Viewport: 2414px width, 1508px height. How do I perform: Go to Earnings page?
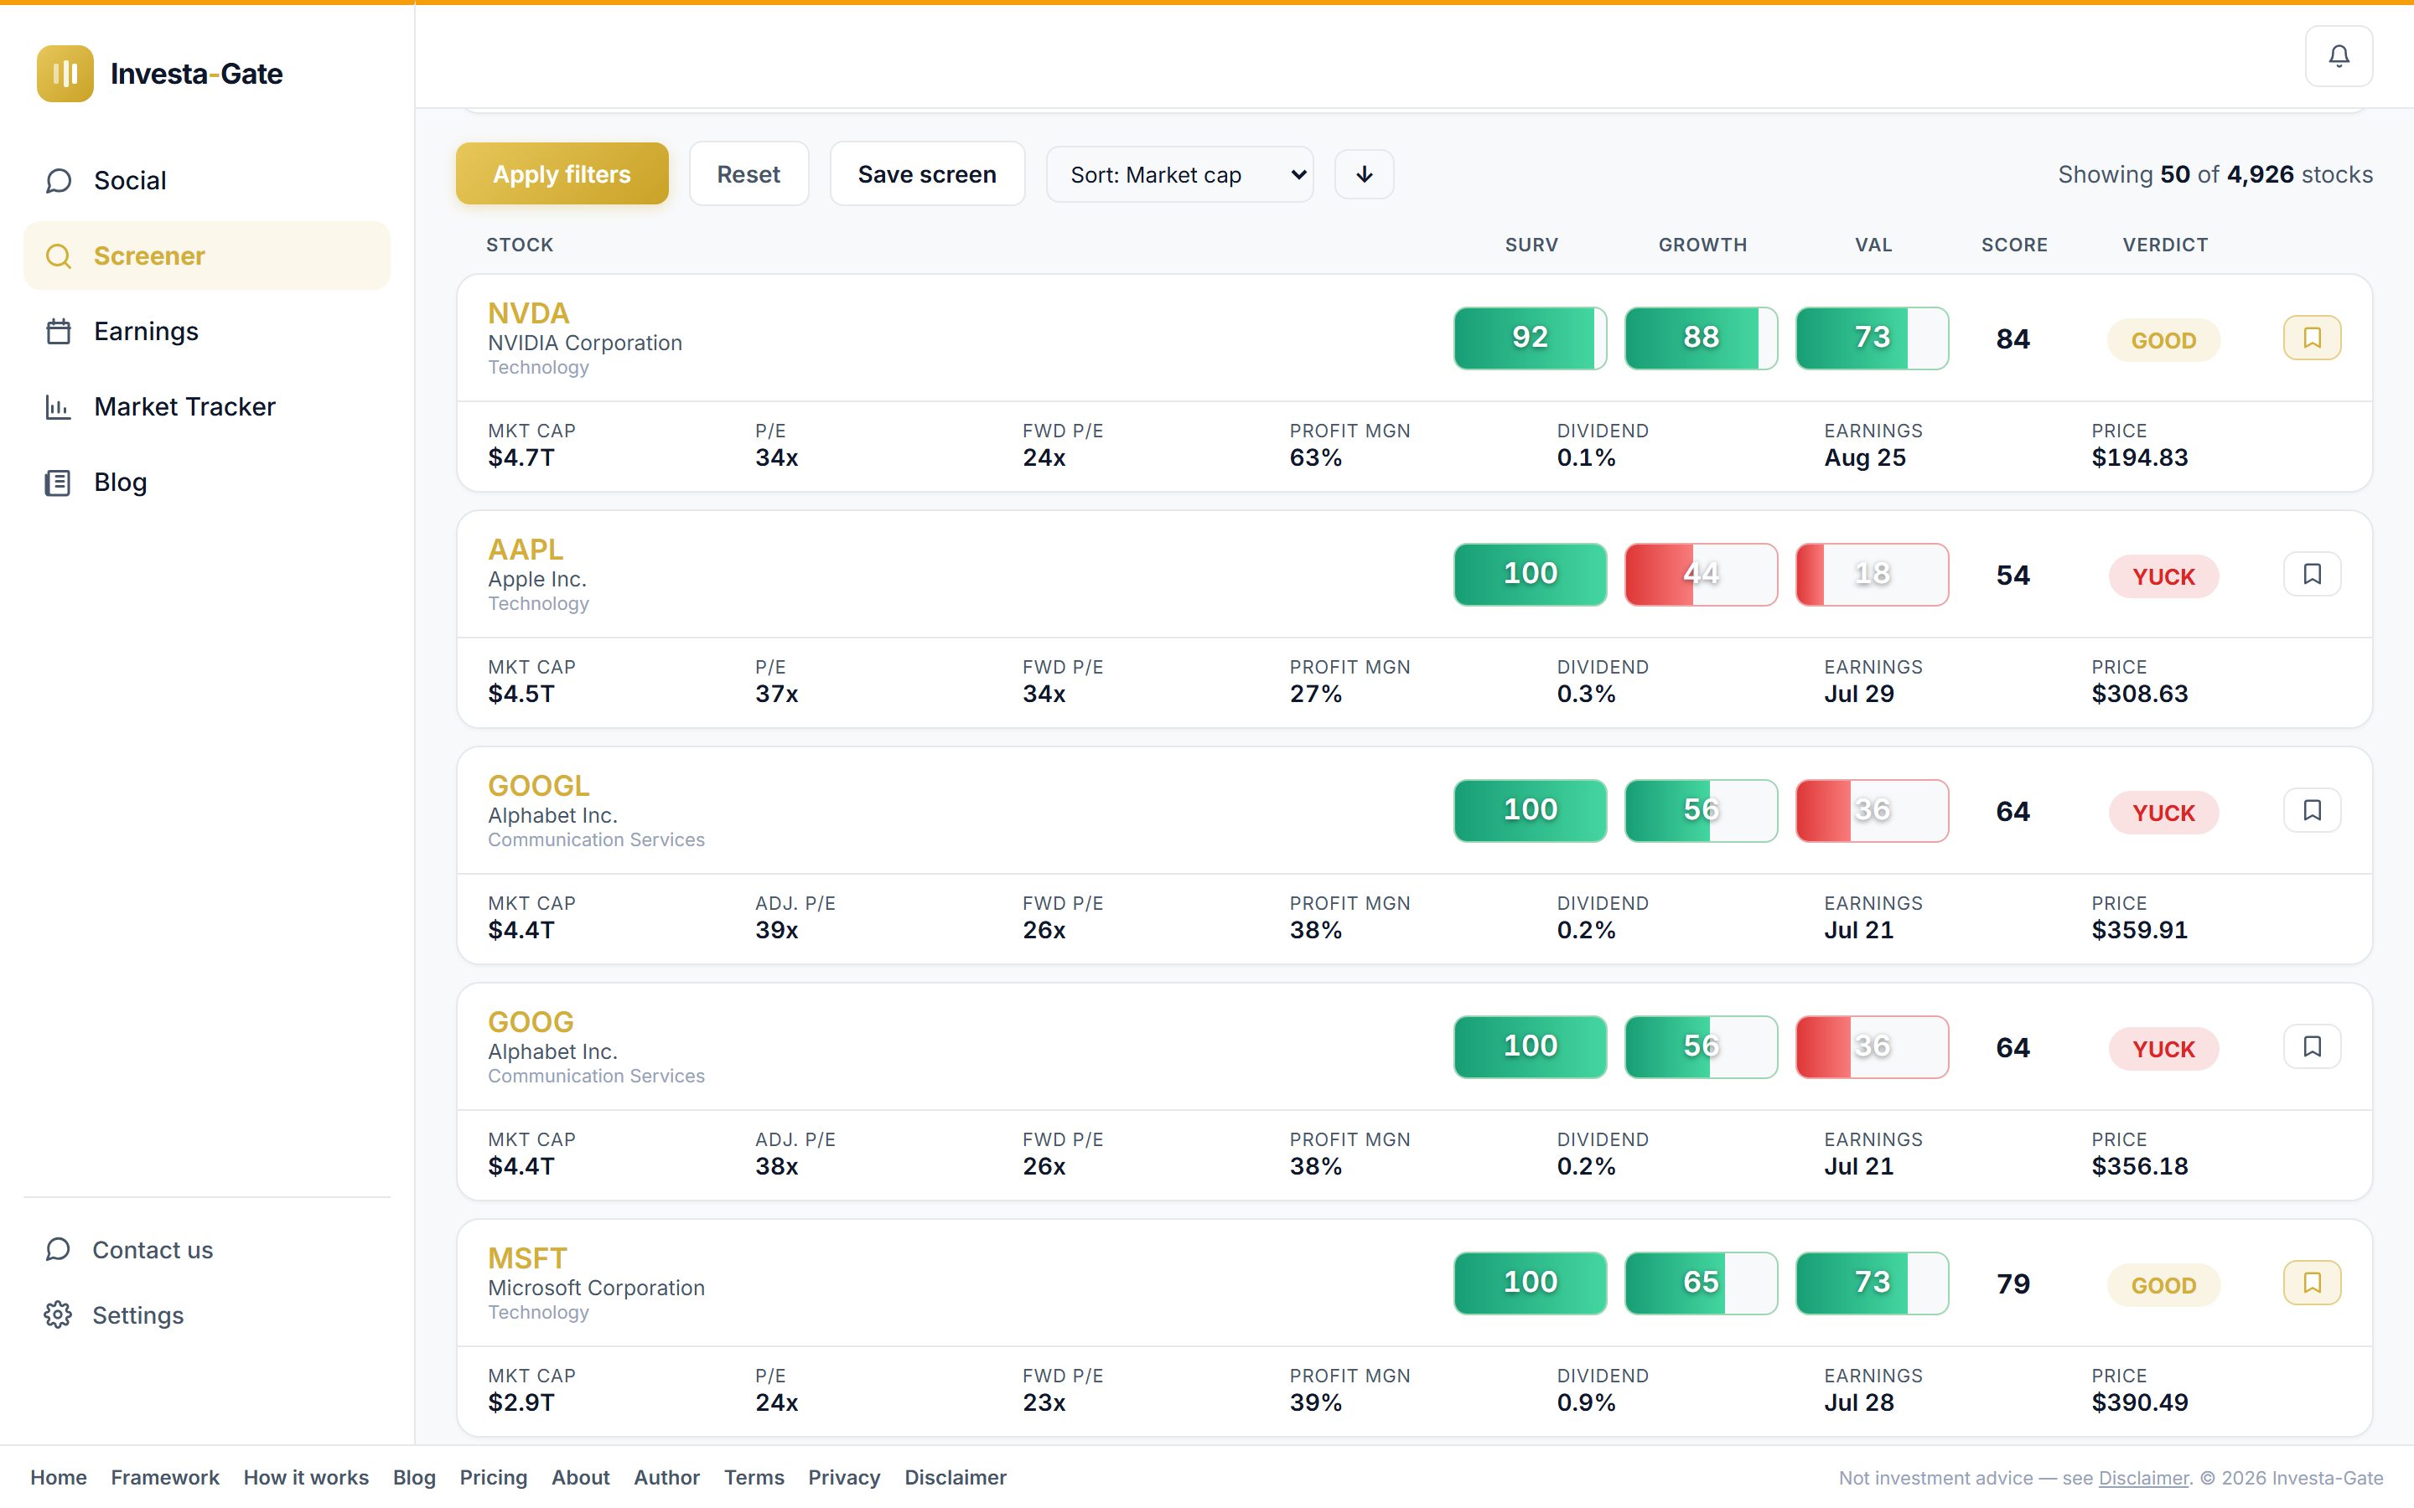pos(206,331)
